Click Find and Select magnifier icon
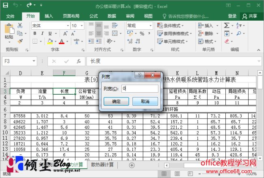This screenshot has width=264, height=178. [239, 33]
